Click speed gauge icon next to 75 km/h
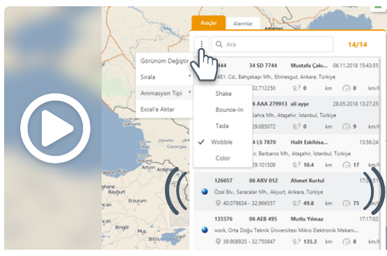Viewport: 387px width, 256px height. coord(347,203)
